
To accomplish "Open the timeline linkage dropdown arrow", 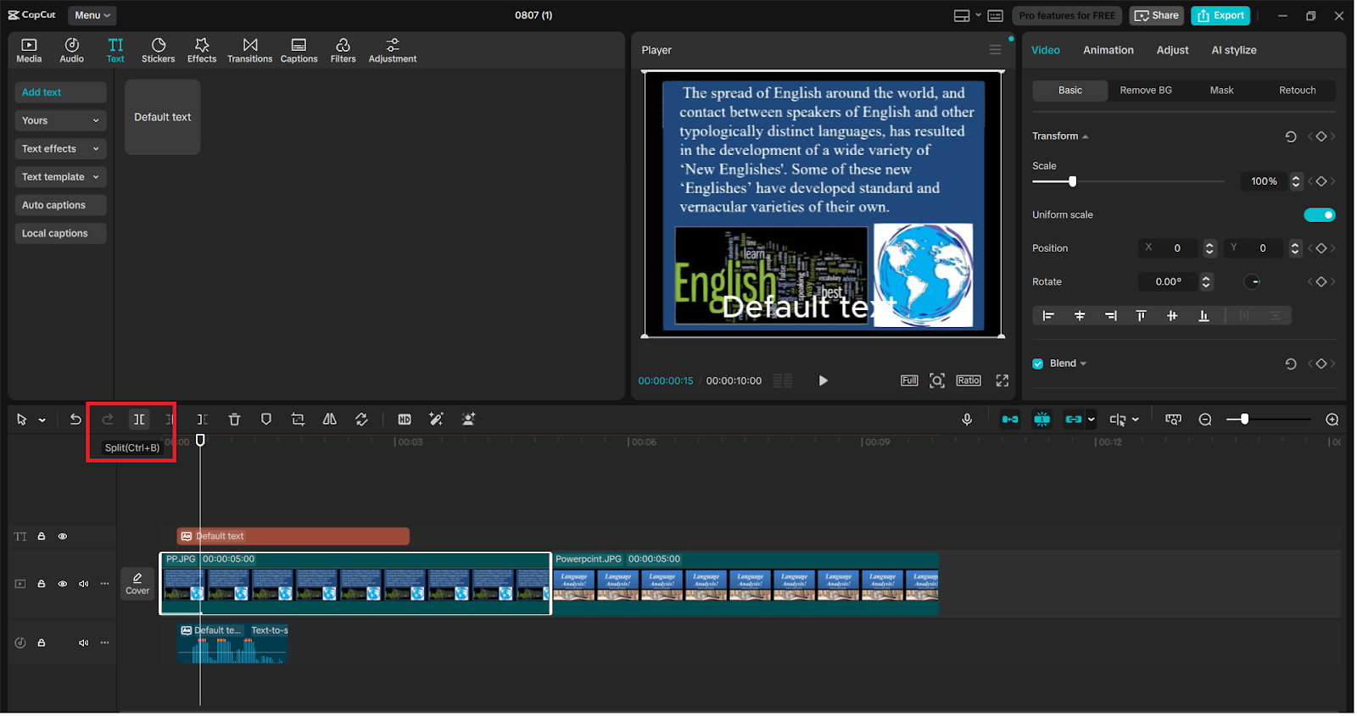I will pyautogui.click(x=1092, y=419).
